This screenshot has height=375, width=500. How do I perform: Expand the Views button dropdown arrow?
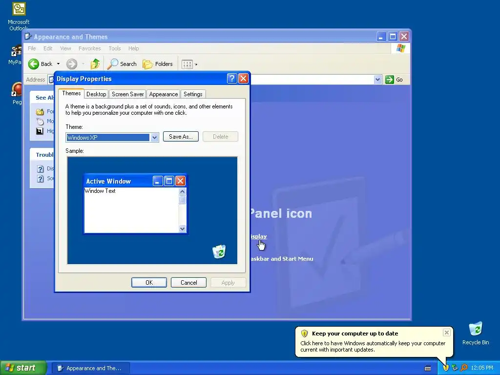[196, 64]
